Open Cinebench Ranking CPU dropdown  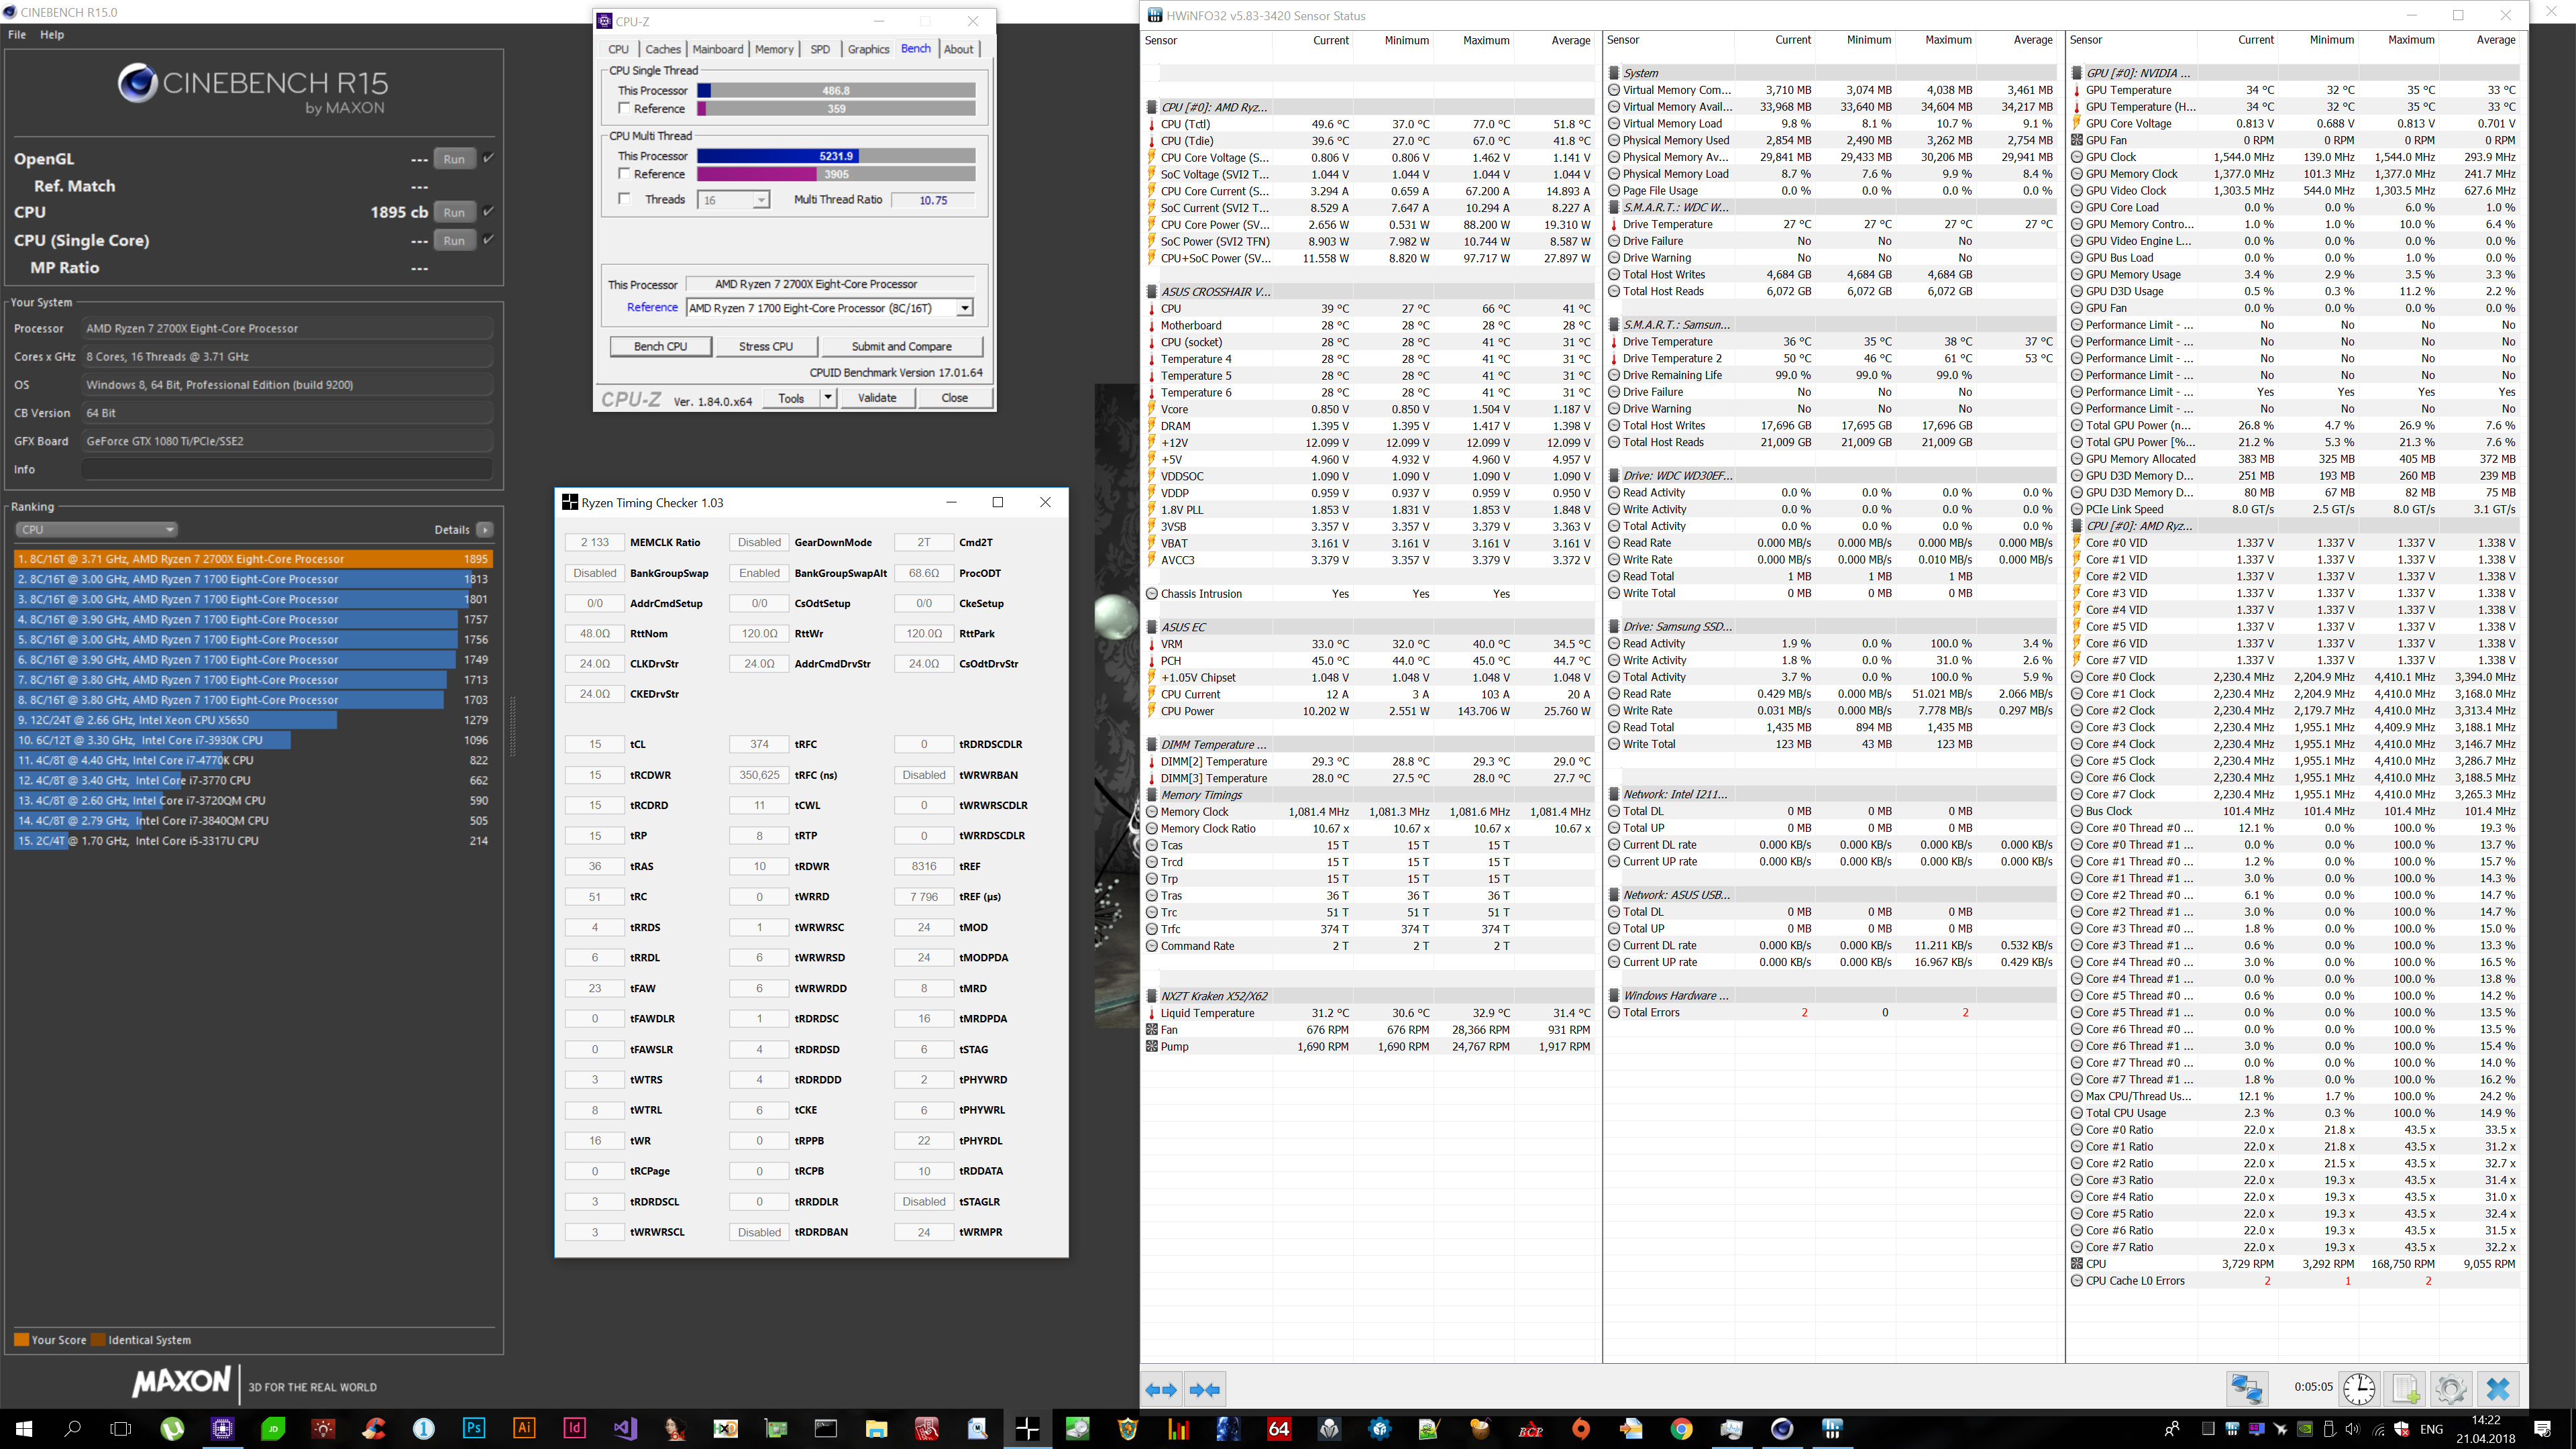[x=96, y=530]
